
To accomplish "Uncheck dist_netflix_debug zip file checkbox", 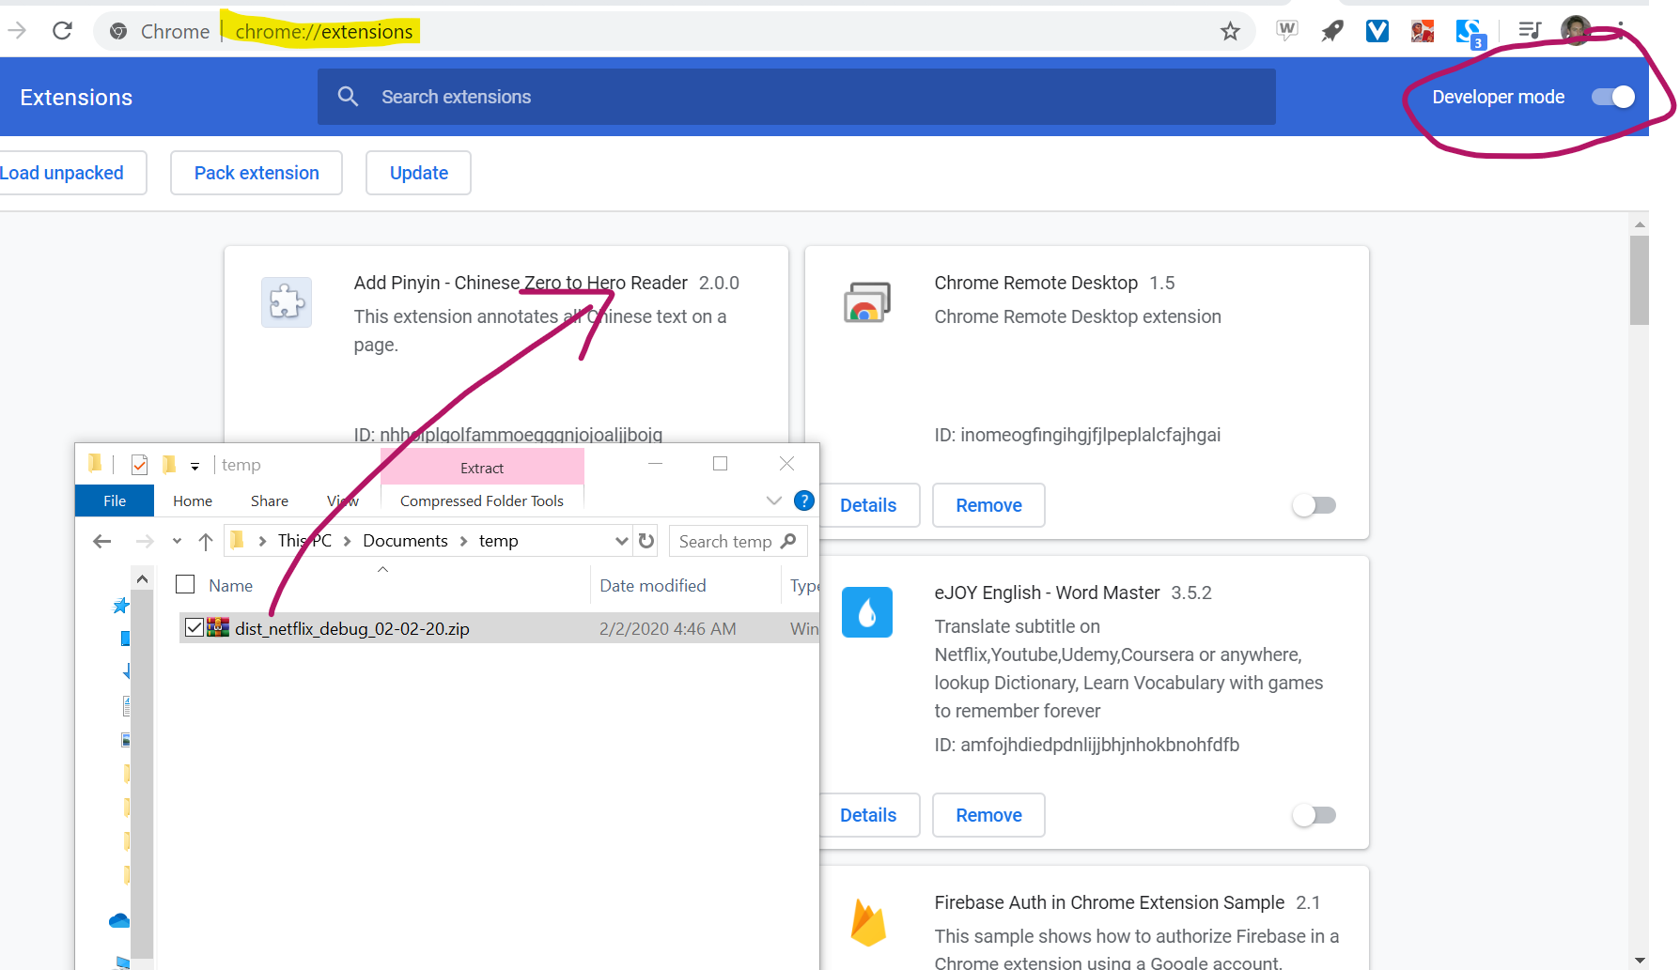I will pyautogui.click(x=194, y=627).
